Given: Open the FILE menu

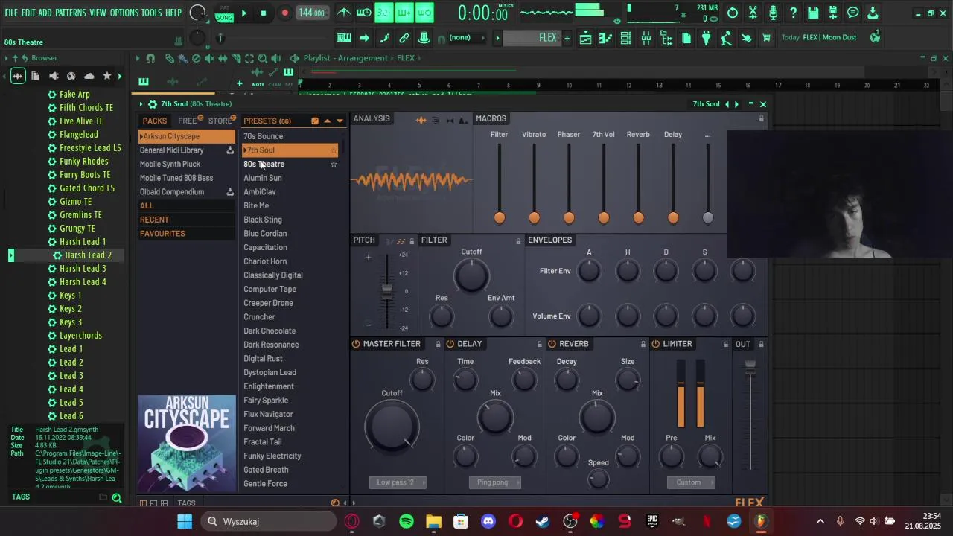Looking at the screenshot, I should pos(11,13).
